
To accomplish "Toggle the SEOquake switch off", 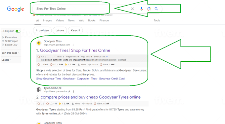I will coord(18,31).
